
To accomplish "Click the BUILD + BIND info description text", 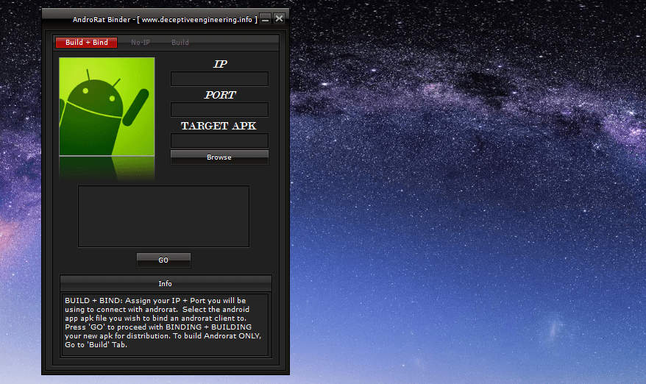I will [x=163, y=323].
